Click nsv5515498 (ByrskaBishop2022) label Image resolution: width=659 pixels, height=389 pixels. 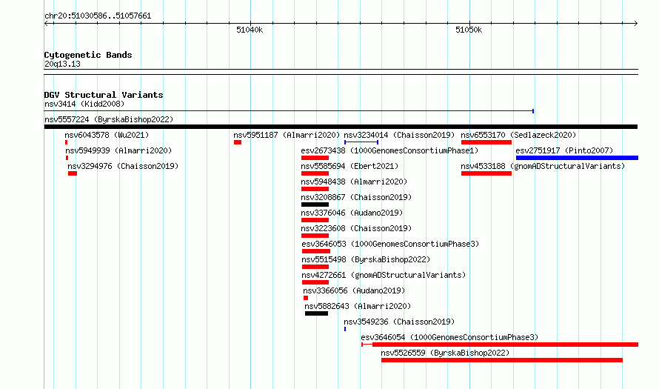tap(366, 259)
